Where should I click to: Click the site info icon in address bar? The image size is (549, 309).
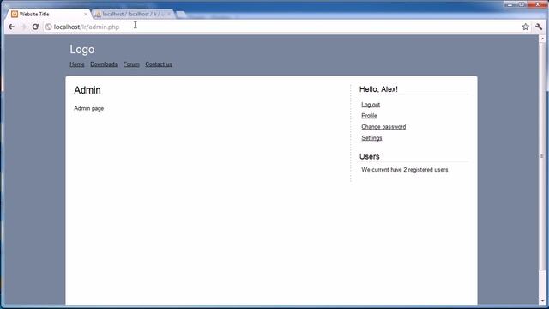(x=49, y=27)
